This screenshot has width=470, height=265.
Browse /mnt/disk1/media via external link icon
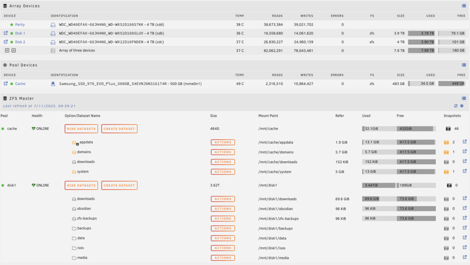click(465, 257)
